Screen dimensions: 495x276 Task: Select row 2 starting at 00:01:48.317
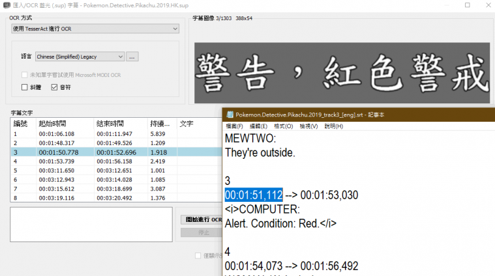click(x=116, y=143)
